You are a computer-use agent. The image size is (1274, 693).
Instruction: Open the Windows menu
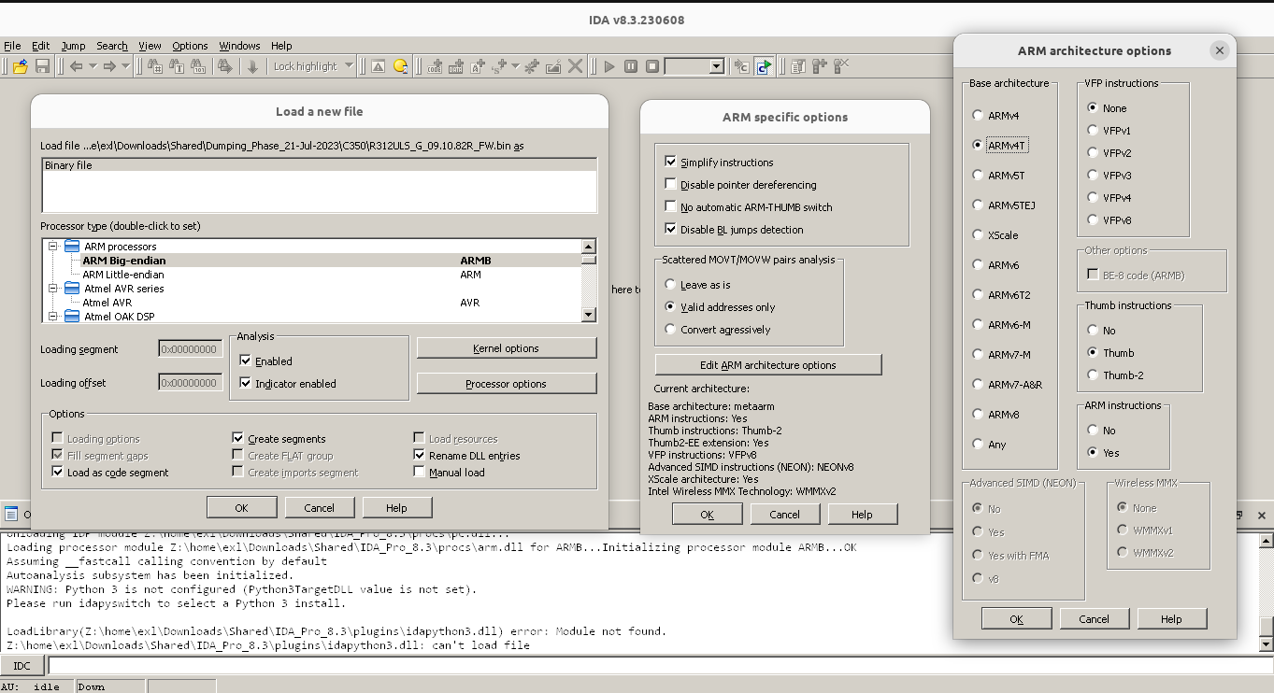(x=239, y=46)
